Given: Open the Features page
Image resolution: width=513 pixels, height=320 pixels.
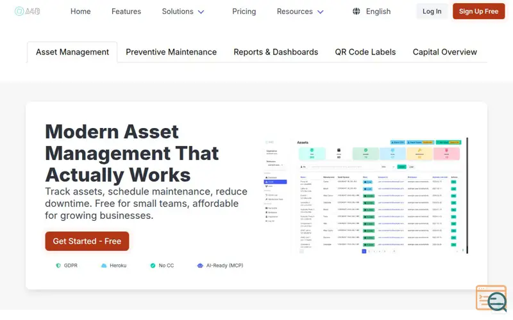Looking at the screenshot, I should click(x=126, y=12).
